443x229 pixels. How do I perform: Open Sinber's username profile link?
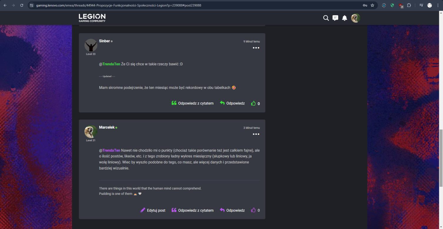104,41
